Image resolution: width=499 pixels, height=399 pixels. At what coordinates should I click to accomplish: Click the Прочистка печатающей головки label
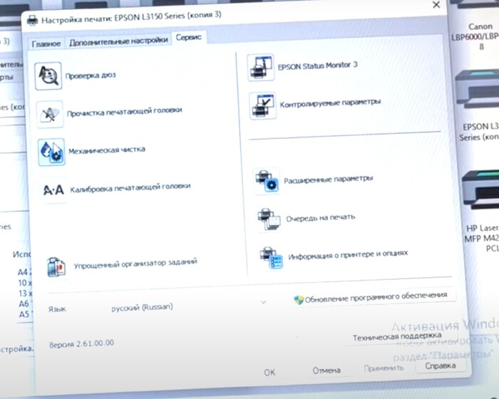click(x=125, y=112)
